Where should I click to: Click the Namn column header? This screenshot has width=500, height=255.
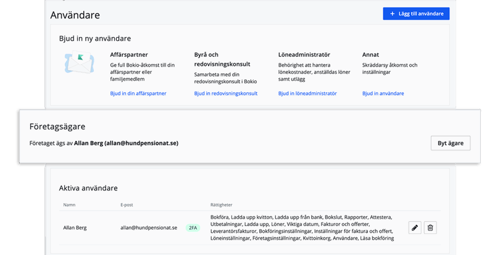(x=70, y=204)
